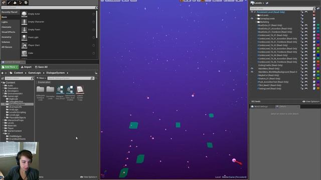The height and width of the screenshot is (180, 321).
Task: Click the Import button
Action: click(x=27, y=67)
